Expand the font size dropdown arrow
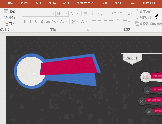This screenshot has height=124, width=162. (x=67, y=13)
